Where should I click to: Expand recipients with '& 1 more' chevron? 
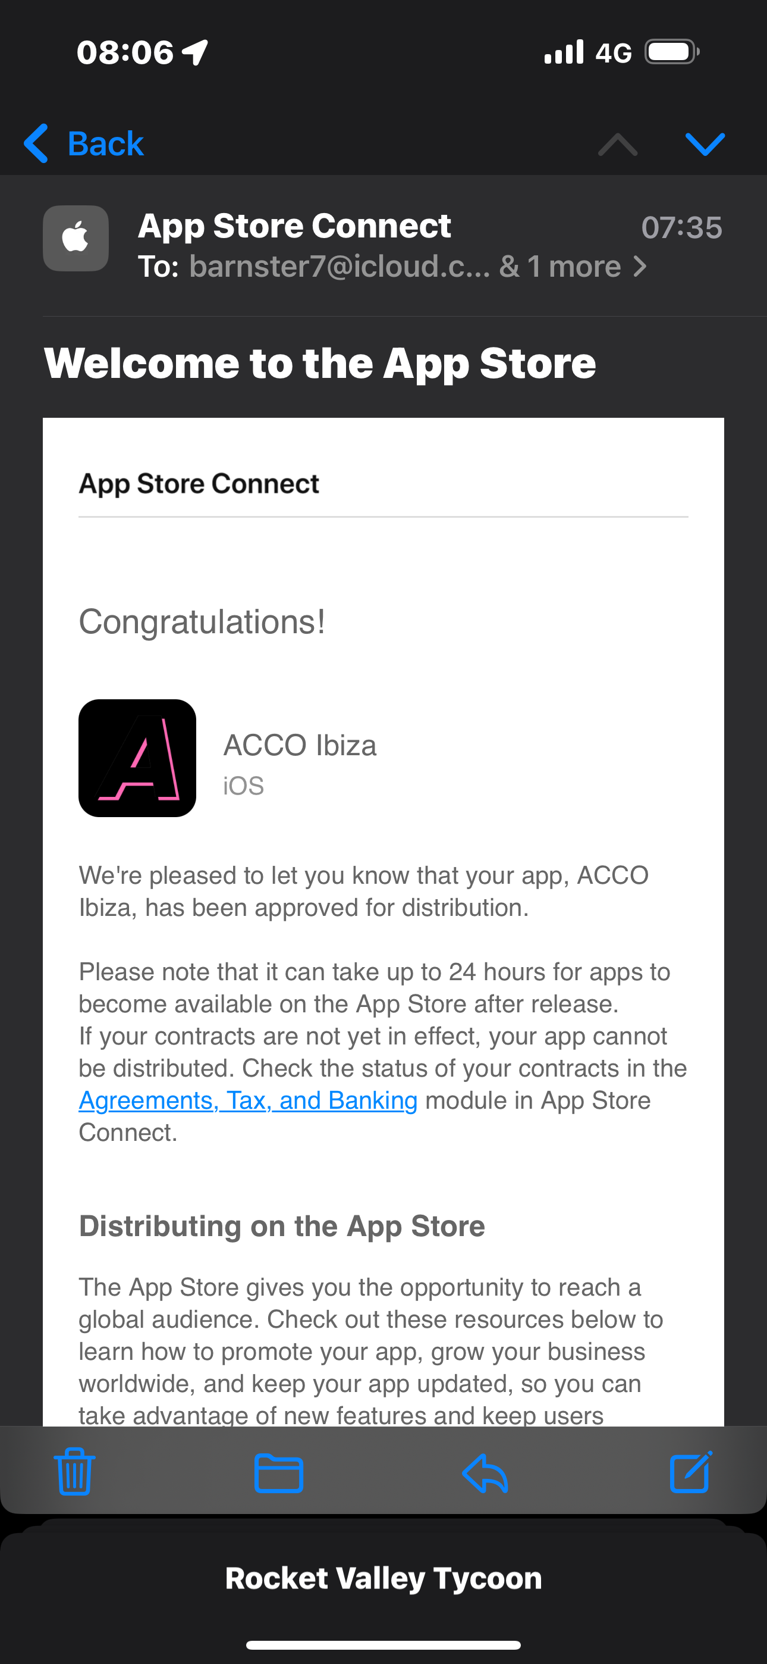pyautogui.click(x=639, y=266)
